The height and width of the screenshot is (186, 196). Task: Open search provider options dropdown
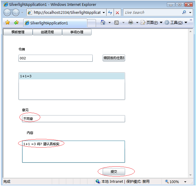190,12
